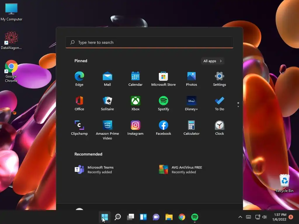
Task: Open the Edge browser from pinned apps
Action: (x=79, y=79)
